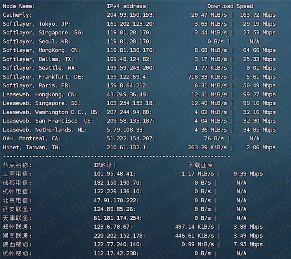Select IP address 199.59.243.200
The width and height of the screenshot is (291, 259).
(131, 68)
